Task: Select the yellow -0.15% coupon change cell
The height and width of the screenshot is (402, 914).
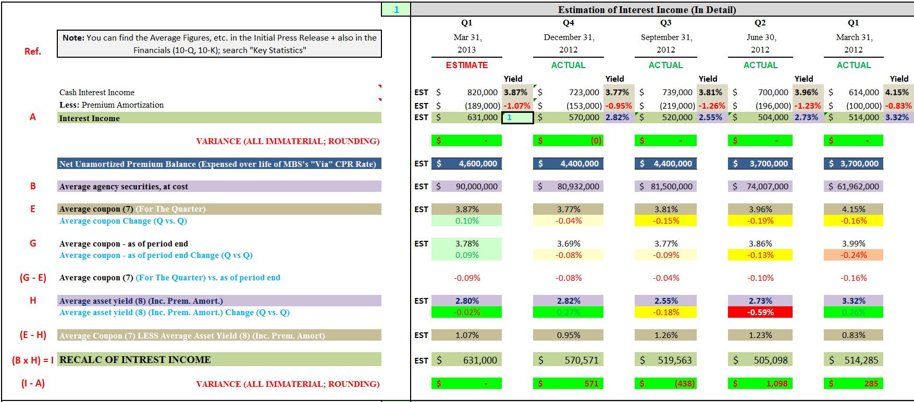Action: coord(666,221)
